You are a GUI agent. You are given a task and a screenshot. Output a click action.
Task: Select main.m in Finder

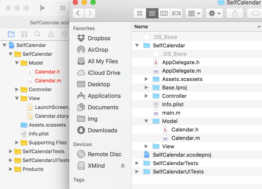[197, 113]
